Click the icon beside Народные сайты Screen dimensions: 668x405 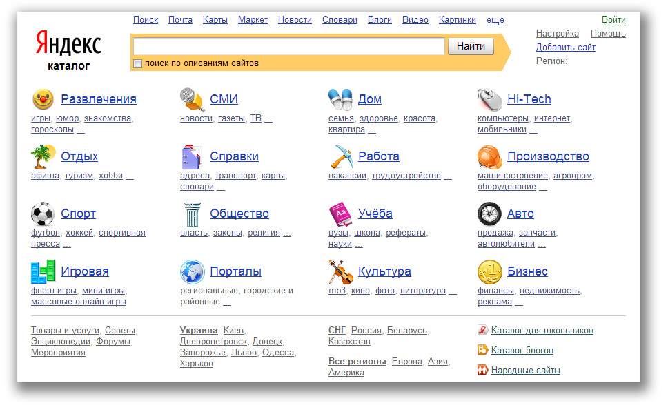click(x=482, y=370)
